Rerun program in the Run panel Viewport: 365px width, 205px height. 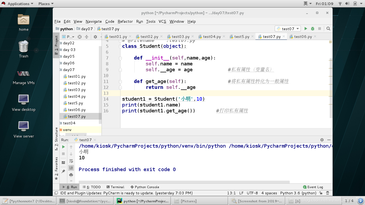coord(63,147)
